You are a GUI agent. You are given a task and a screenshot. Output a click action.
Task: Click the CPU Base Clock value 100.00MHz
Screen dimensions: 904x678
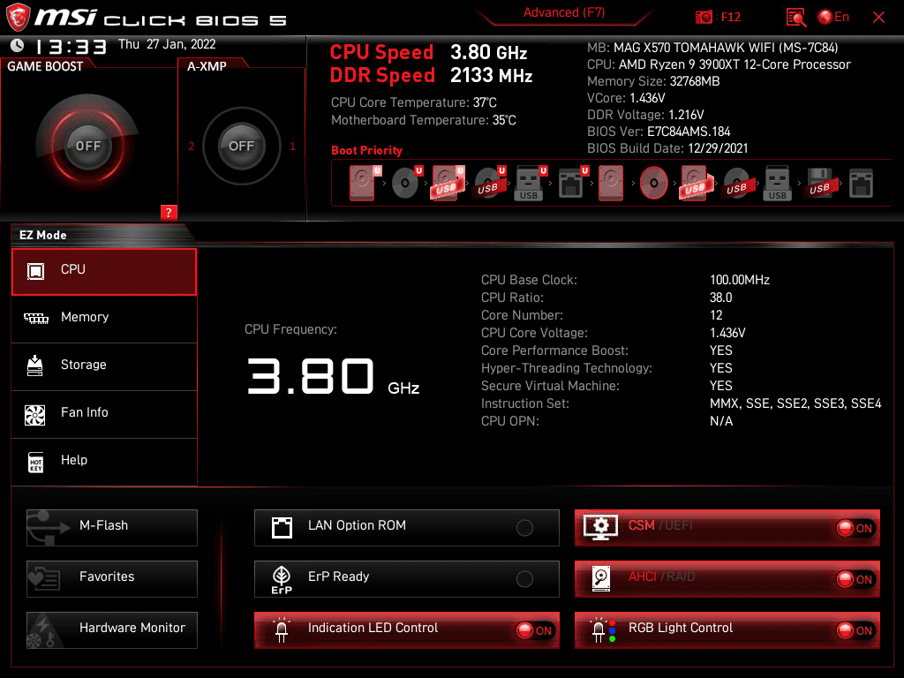click(740, 280)
